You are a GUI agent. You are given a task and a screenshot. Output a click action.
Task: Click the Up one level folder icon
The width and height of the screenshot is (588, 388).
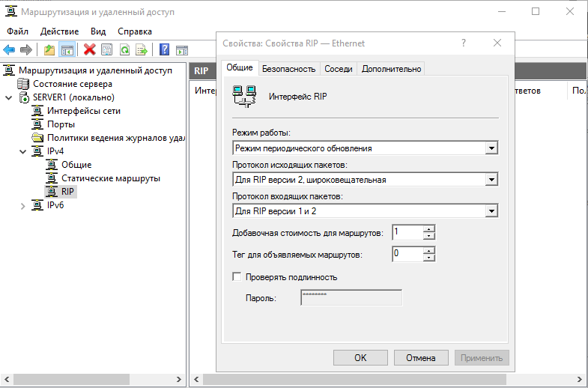pyautogui.click(x=49, y=49)
